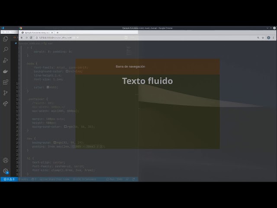Click the #424546 background color swatch

coord(67,71)
